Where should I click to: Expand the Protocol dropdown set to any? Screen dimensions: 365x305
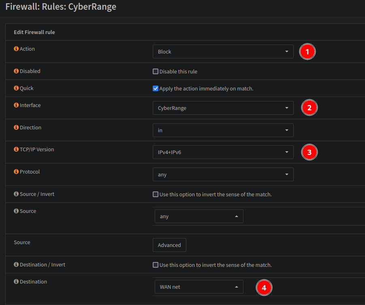tap(223, 174)
